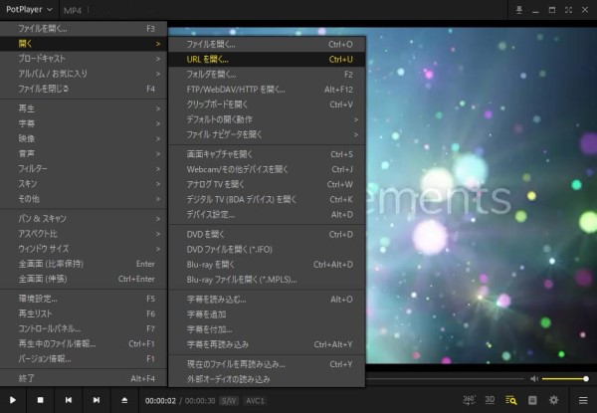This screenshot has height=413, width=597.
Task: Select 全画面 (伸張) menu item
Action: pyautogui.click(x=84, y=279)
